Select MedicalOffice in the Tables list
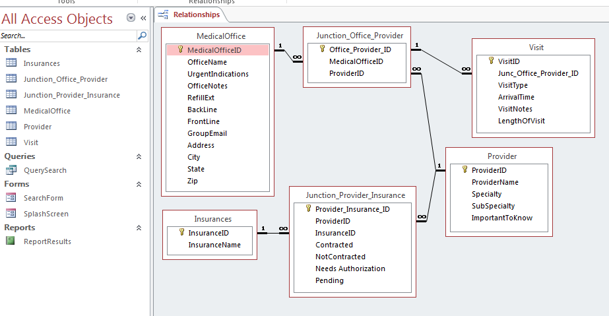The image size is (609, 316). [47, 111]
